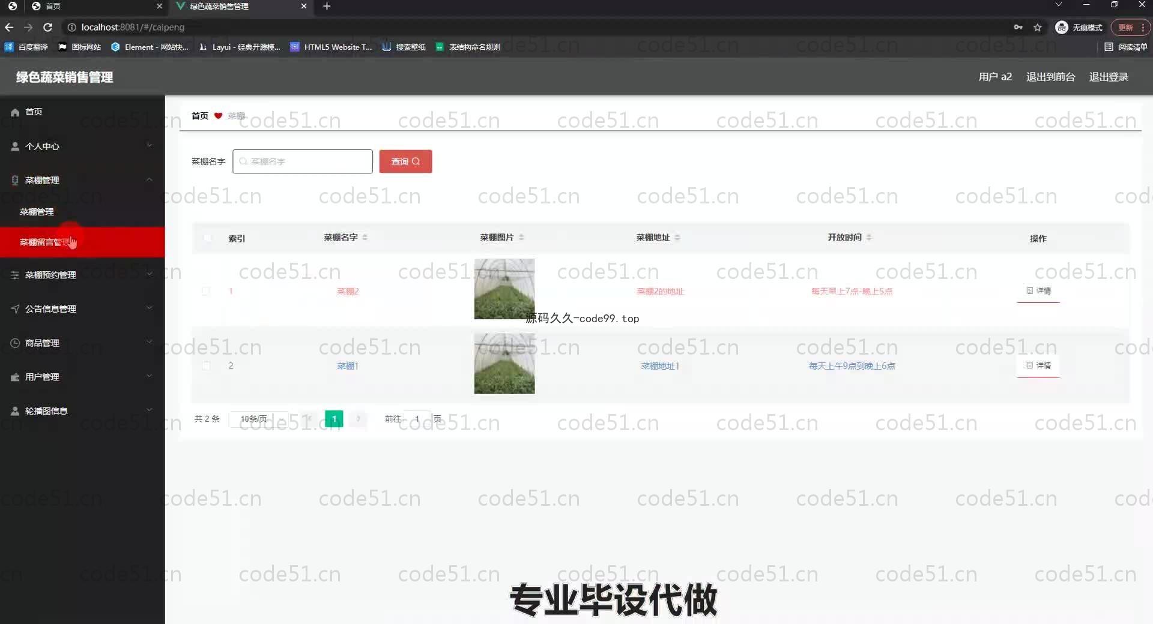Open the tab search dropdown arrow

tap(1059, 5)
